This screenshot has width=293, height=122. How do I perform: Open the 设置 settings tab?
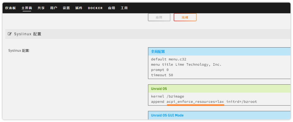66,8
